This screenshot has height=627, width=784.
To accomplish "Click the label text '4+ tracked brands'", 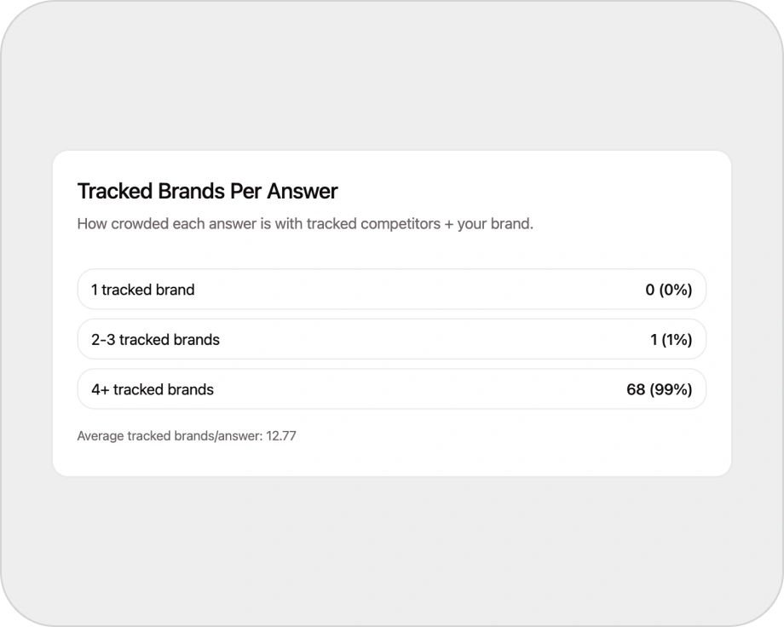I will tap(151, 389).
